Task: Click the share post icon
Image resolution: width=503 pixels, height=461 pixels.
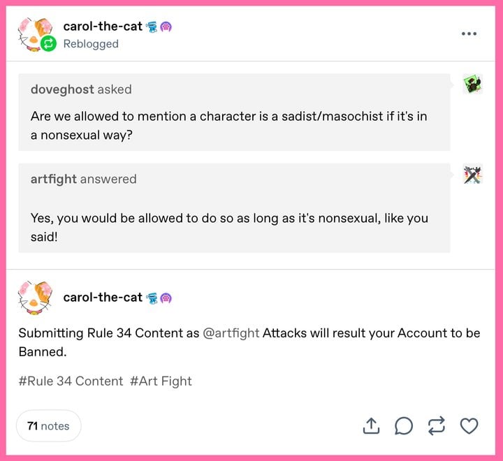Action: click(372, 425)
